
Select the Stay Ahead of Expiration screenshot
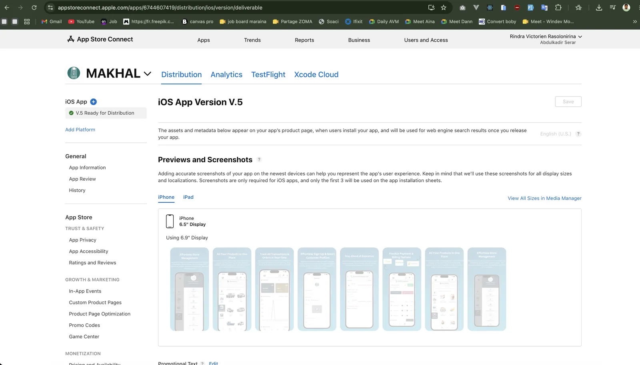tap(359, 289)
